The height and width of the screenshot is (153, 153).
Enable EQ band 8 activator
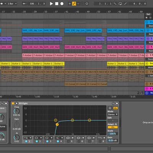[x=100, y=141]
